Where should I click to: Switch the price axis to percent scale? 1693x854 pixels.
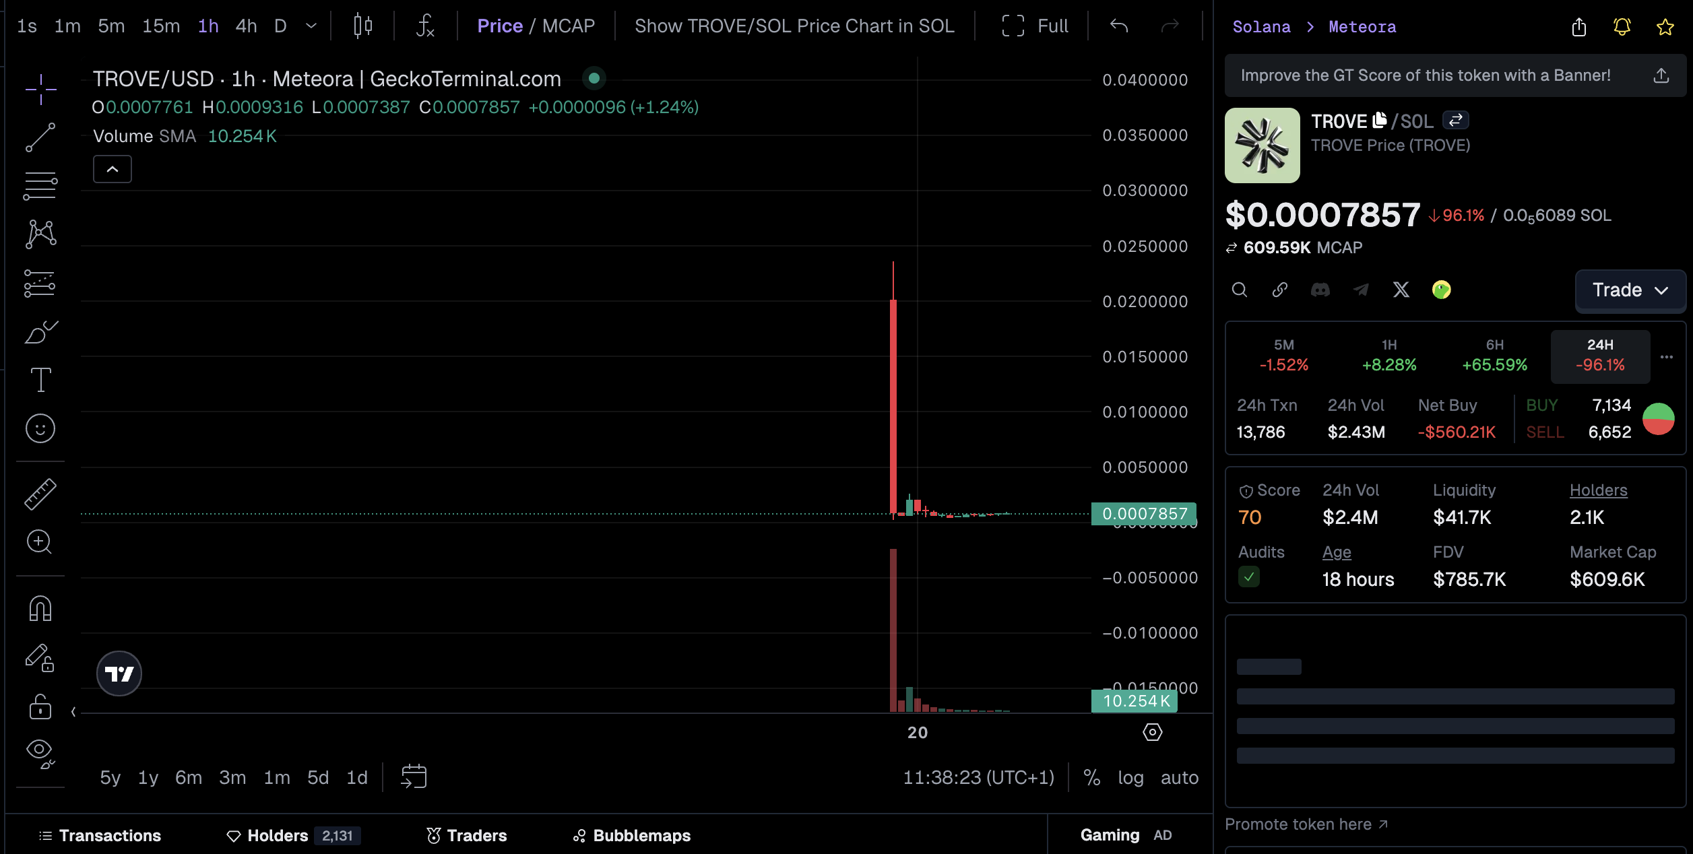point(1092,777)
